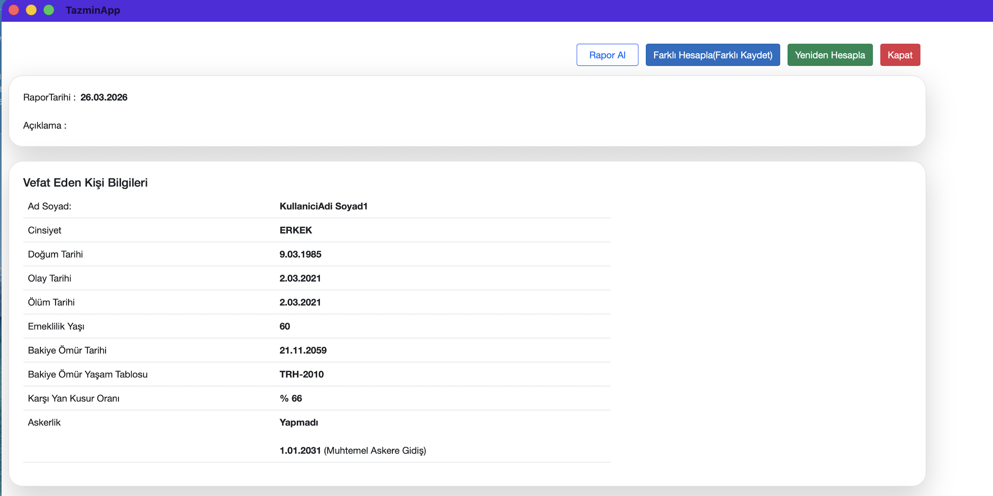
Task: Click the Açıklama label
Action: pyautogui.click(x=45, y=126)
